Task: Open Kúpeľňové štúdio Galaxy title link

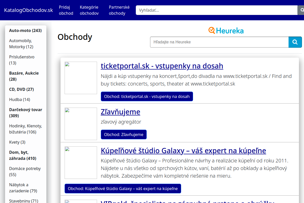Action: click(x=183, y=151)
